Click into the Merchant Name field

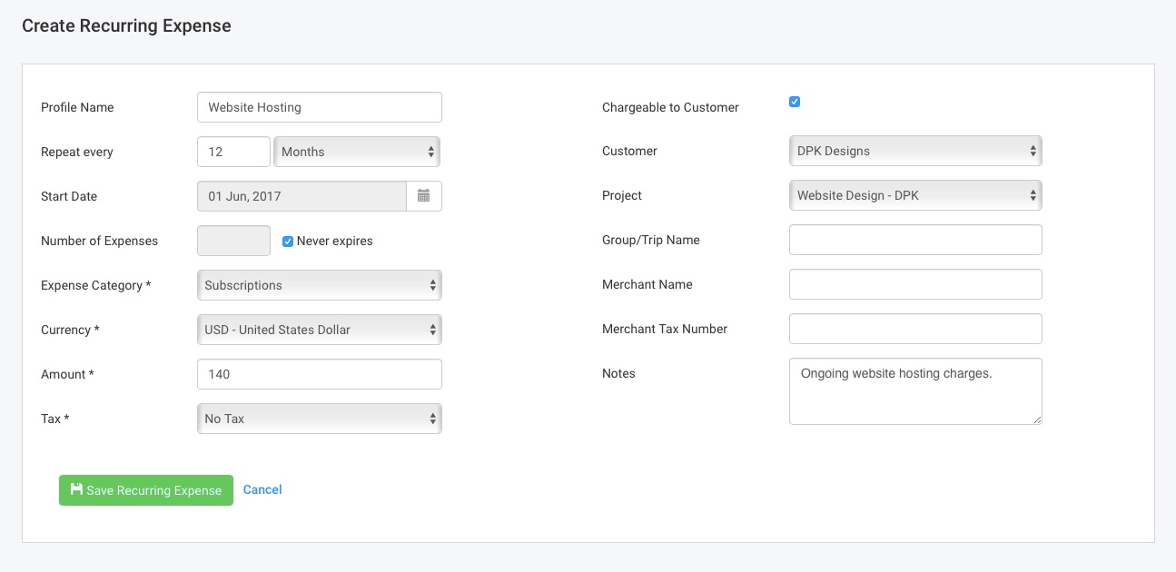coord(914,283)
